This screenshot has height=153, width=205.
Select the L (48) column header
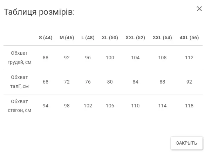coord(88,38)
